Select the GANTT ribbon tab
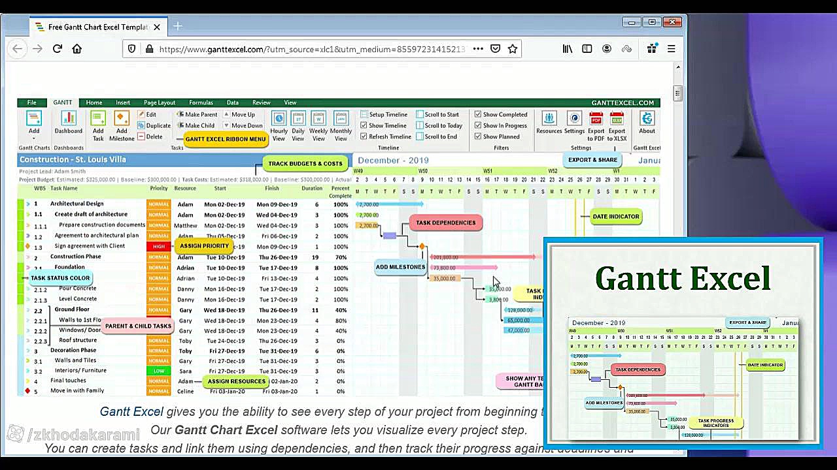This screenshot has height=470, width=837. pos(63,102)
